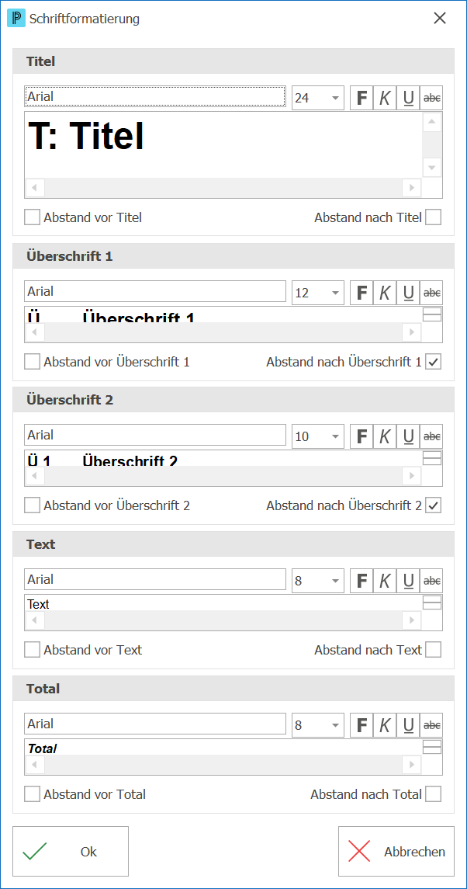Click Total preview scroll left arrow
The image size is (467, 889).
point(35,764)
